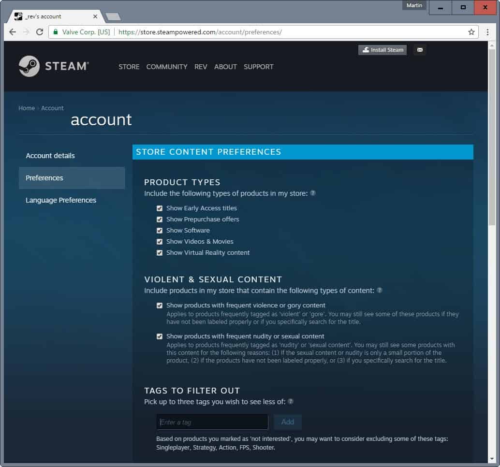The image size is (500, 467).
Task: Select Account details in sidebar
Action: click(72, 156)
